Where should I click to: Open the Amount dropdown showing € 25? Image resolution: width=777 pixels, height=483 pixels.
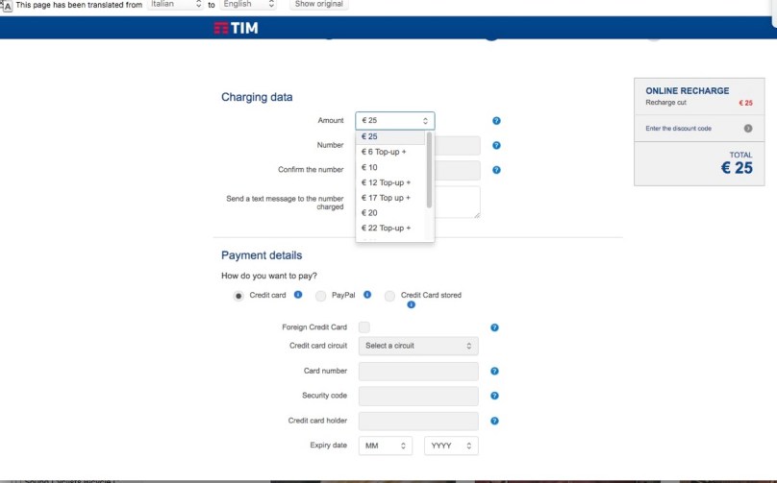(395, 121)
